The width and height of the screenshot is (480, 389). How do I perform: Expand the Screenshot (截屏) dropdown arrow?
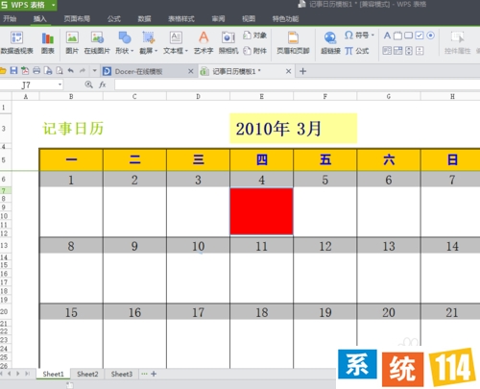coord(156,51)
